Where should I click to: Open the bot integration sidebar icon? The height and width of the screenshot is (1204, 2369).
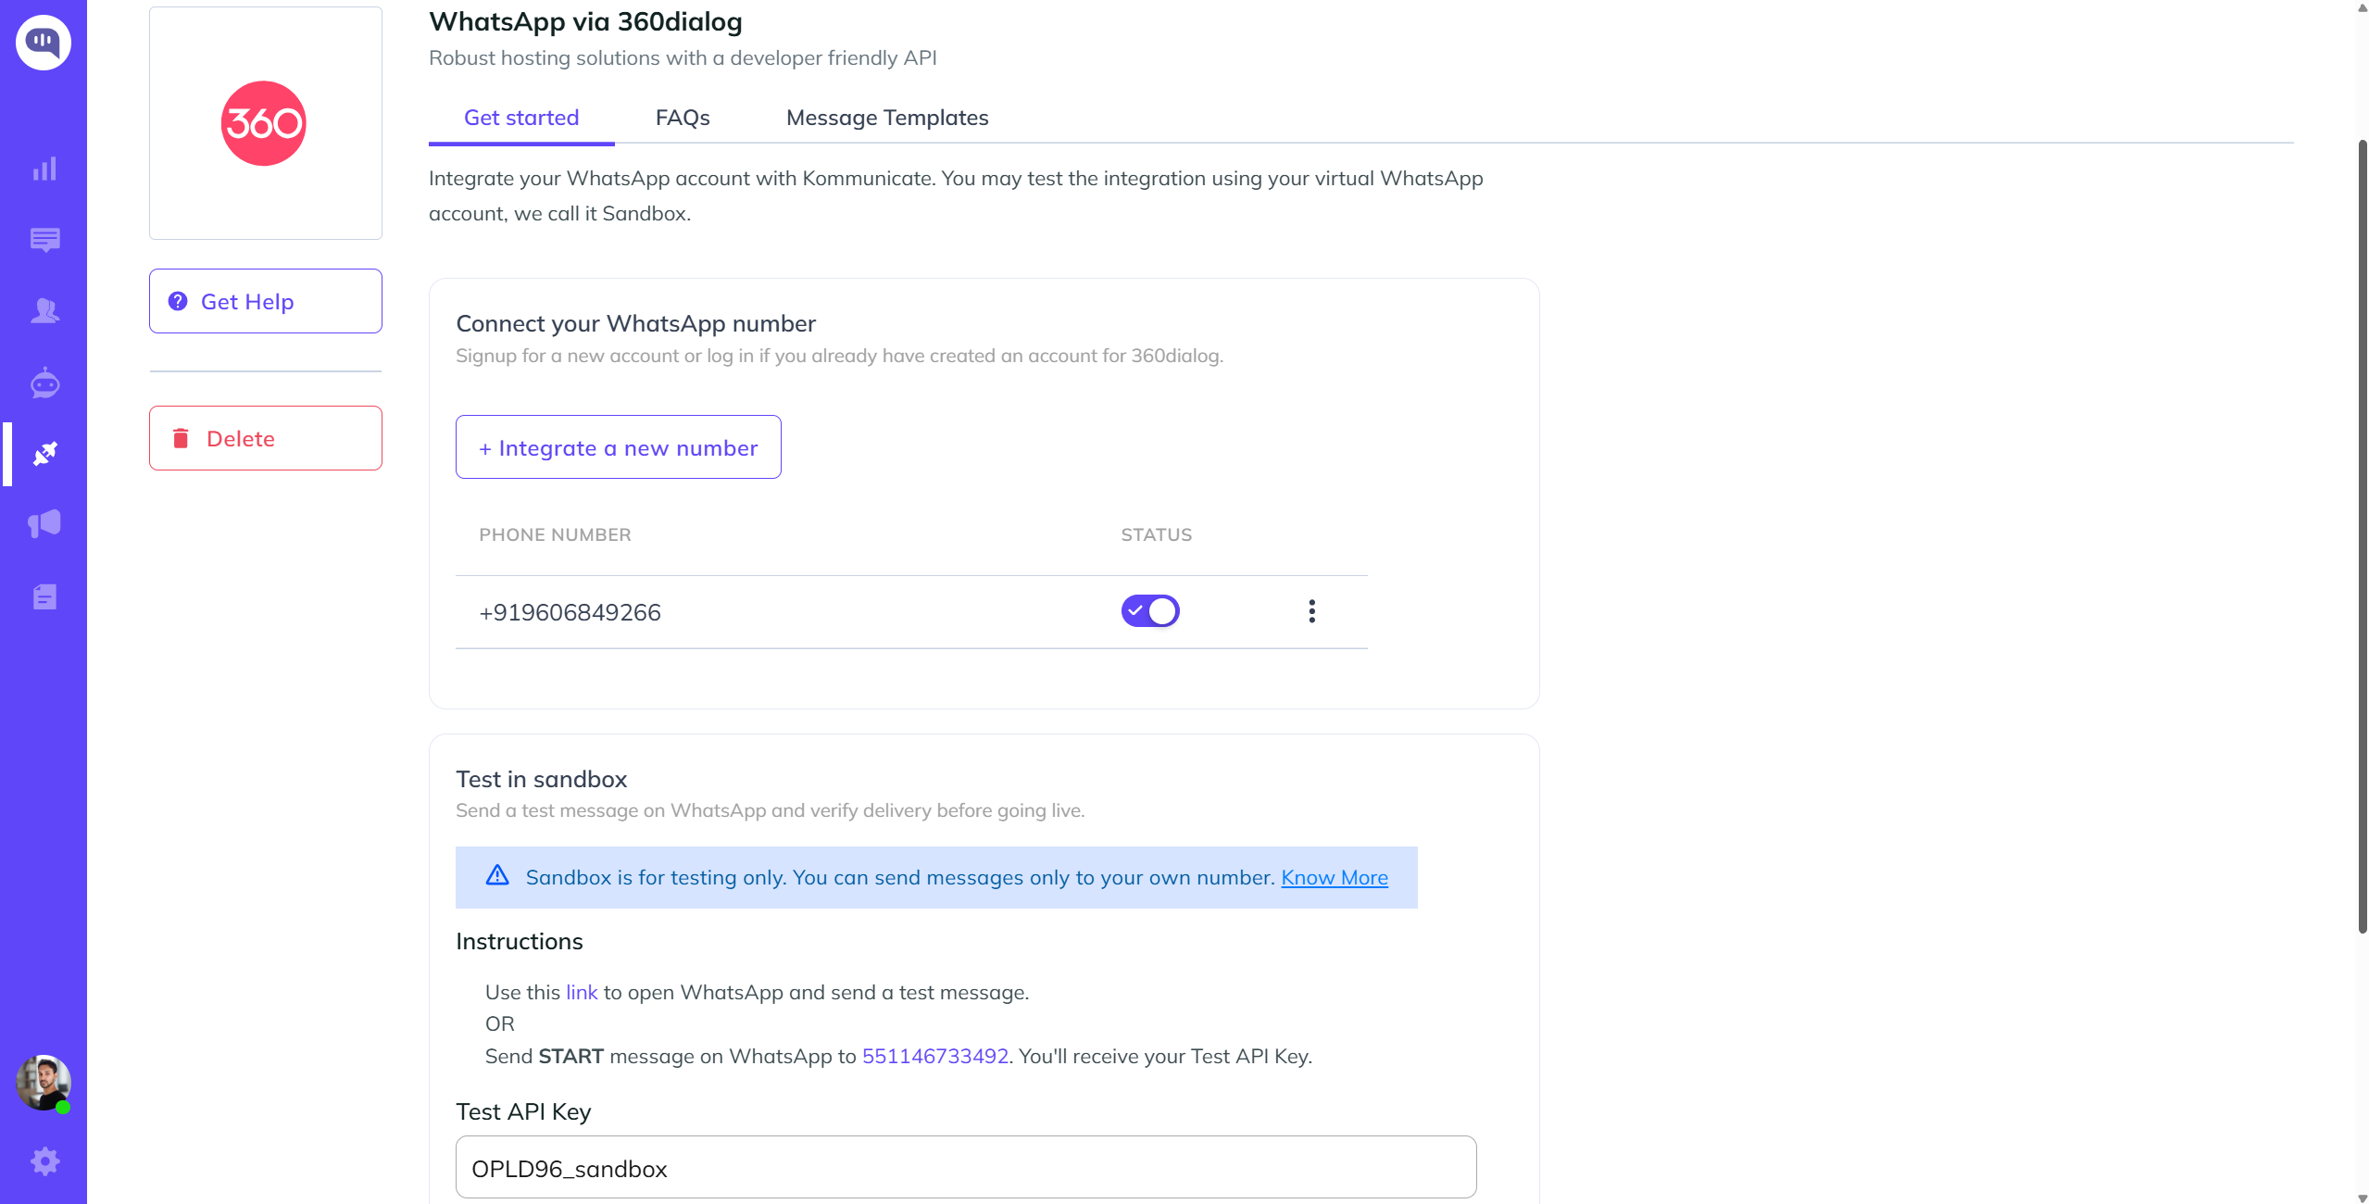44,383
